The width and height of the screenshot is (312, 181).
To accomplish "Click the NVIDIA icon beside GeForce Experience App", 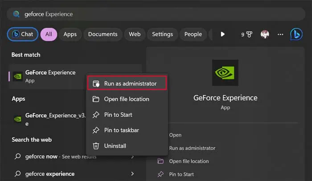I will point(18,76).
